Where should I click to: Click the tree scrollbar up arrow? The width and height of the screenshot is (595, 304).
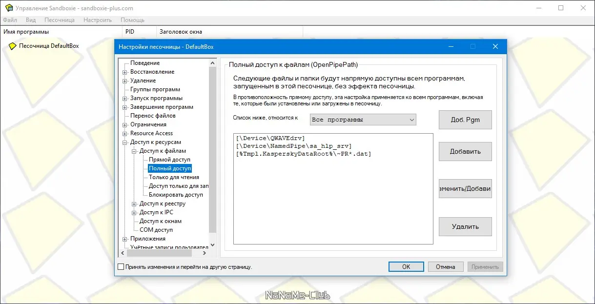[x=212, y=63]
